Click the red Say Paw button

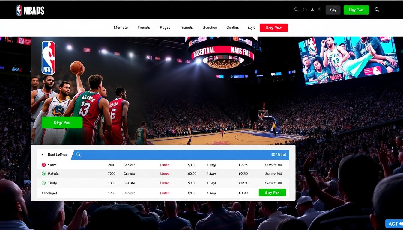[x=274, y=28]
